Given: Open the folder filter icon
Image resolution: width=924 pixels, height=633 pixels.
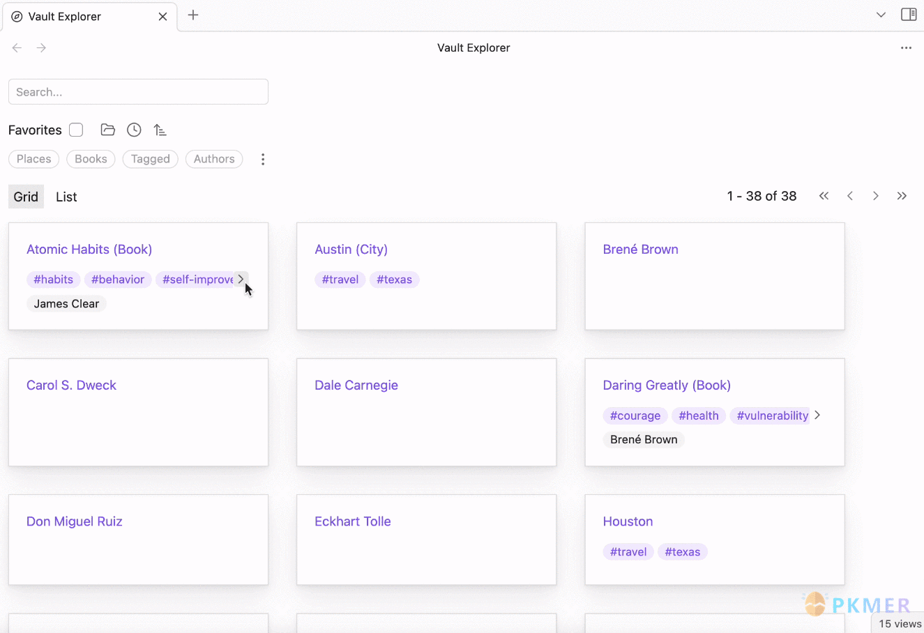Looking at the screenshot, I should pos(107,130).
